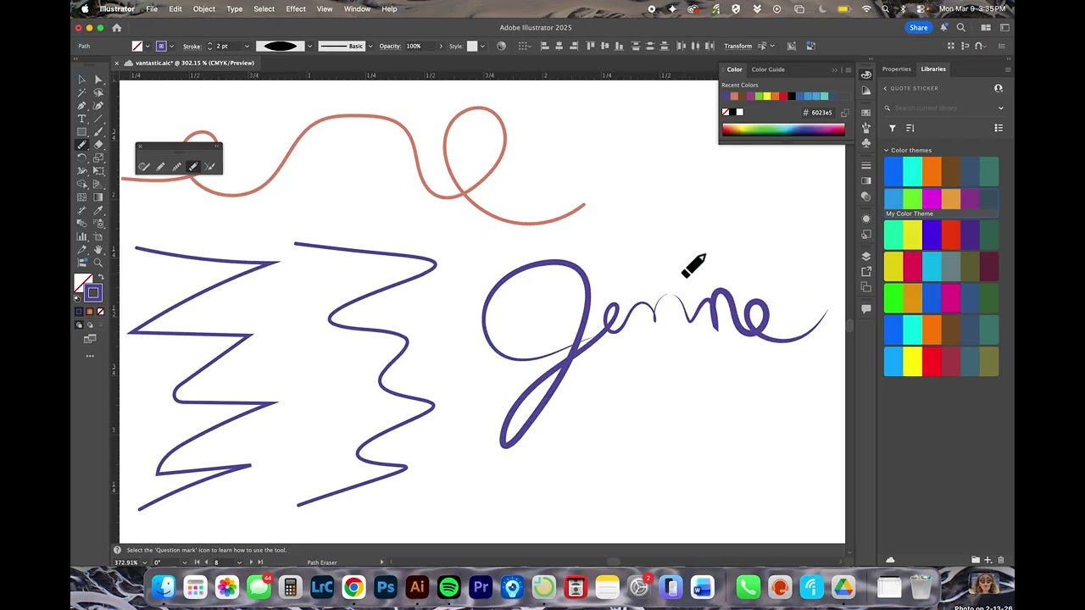The image size is (1085, 610).
Task: Enable Draw Normal mode
Action: tap(79, 324)
